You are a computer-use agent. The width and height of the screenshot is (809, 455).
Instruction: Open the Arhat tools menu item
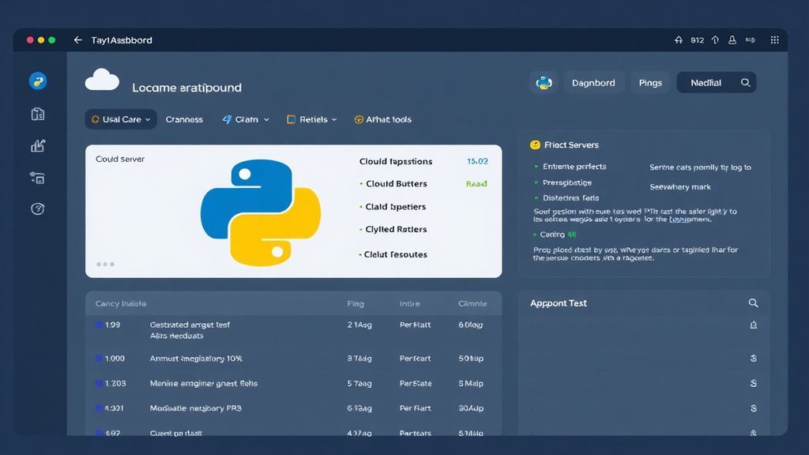coord(383,119)
